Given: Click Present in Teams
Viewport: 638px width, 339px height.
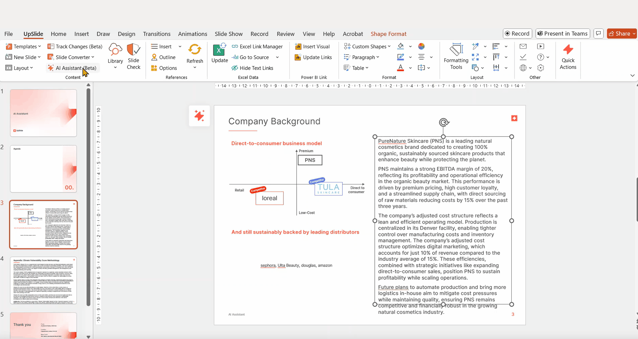Looking at the screenshot, I should (562, 34).
